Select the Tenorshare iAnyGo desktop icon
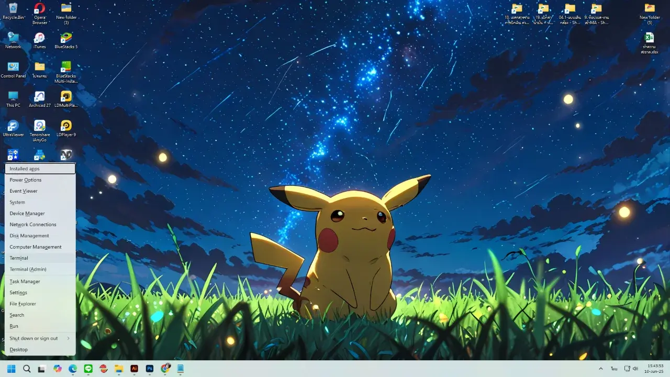This screenshot has width=670, height=377. tap(40, 131)
